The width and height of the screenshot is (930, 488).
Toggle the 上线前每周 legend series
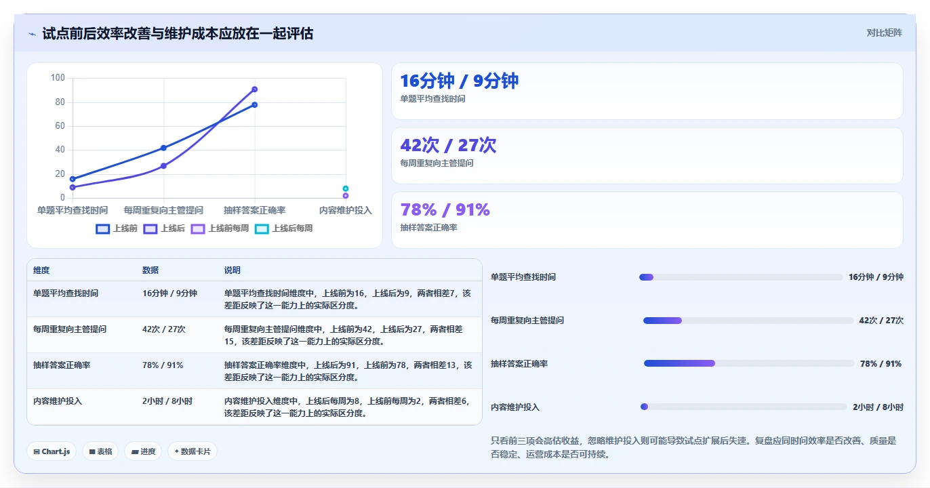220,229
